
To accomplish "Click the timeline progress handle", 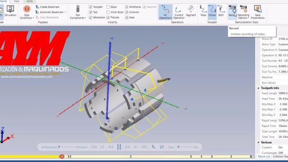I will 62,157.
